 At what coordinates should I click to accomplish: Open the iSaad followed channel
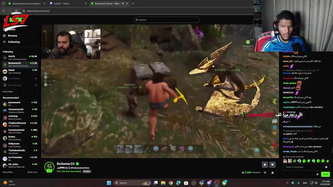(20, 71)
